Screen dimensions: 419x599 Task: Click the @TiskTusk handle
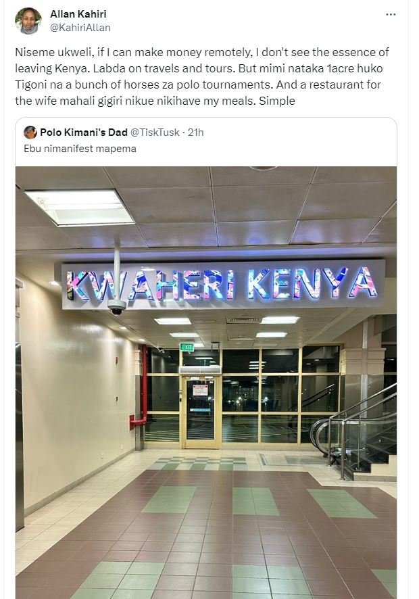click(155, 133)
